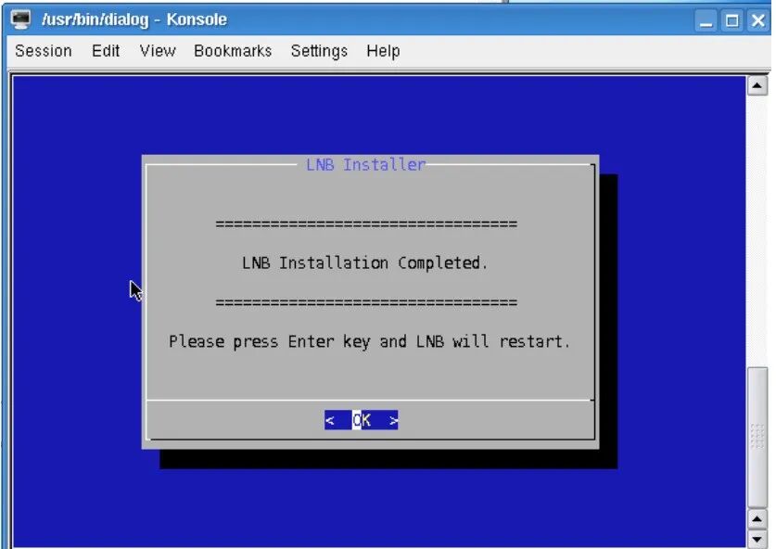Open the Bookmarks menu
776x549 pixels.
click(233, 50)
